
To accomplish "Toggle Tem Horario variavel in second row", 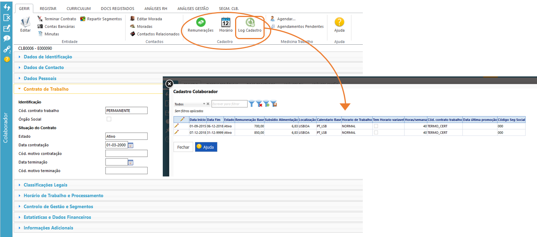I will [x=376, y=132].
